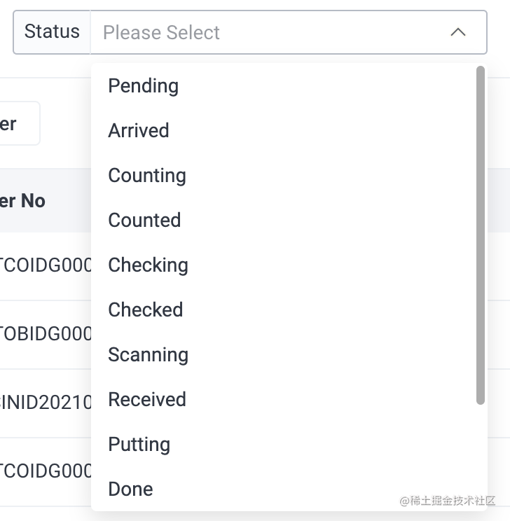Select the Pending status option
Viewport: 510px width, 521px height.
pyautogui.click(x=144, y=86)
